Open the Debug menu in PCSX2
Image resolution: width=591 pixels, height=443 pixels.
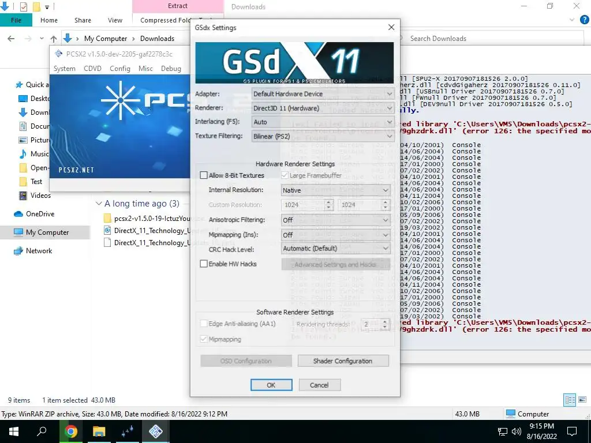[171, 69]
